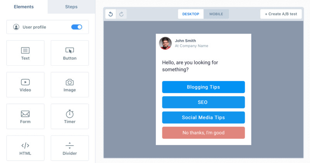The height and width of the screenshot is (163, 310).
Task: Click John Smith's profile avatar
Action: point(165,43)
